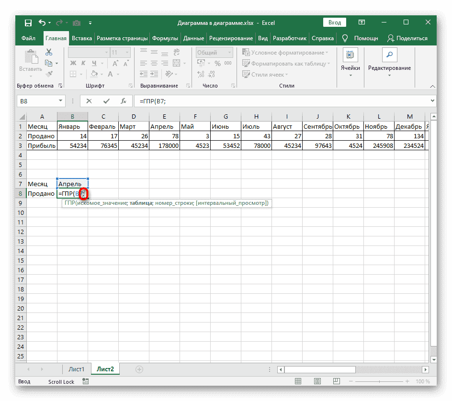Open Customize Quick Access Toolbar dropdown

click(x=90, y=22)
